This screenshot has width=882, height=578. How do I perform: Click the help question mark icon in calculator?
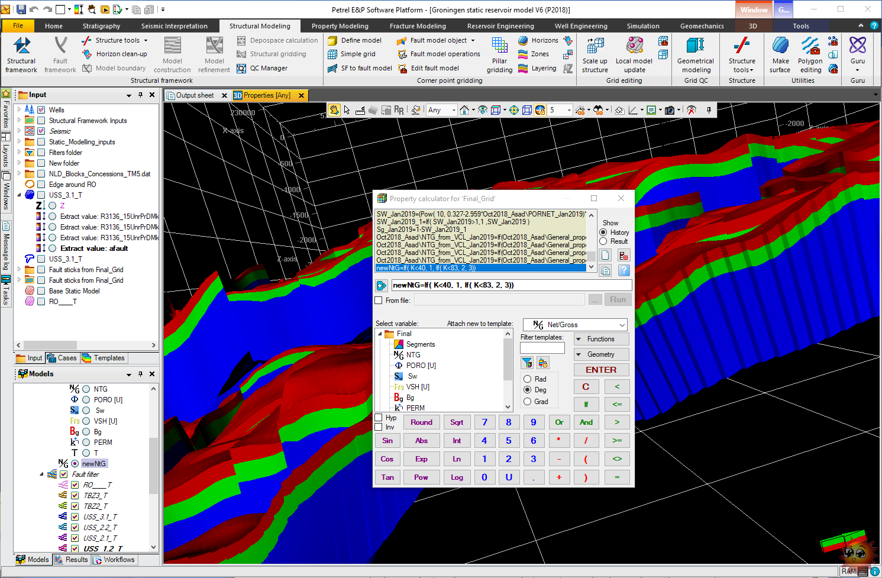(x=623, y=270)
